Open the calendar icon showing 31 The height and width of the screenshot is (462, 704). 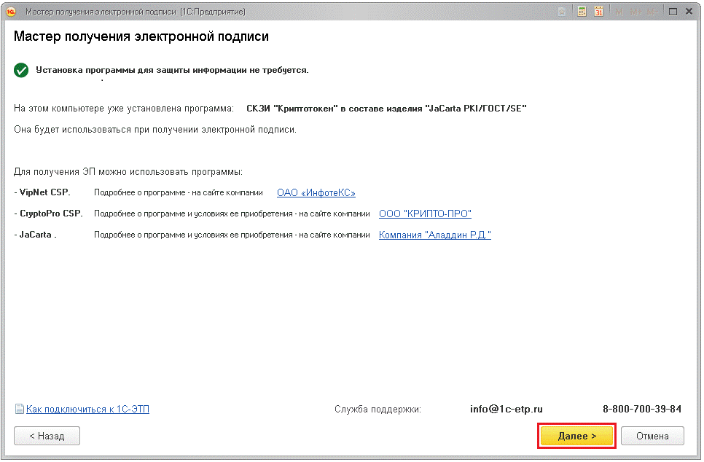(598, 12)
